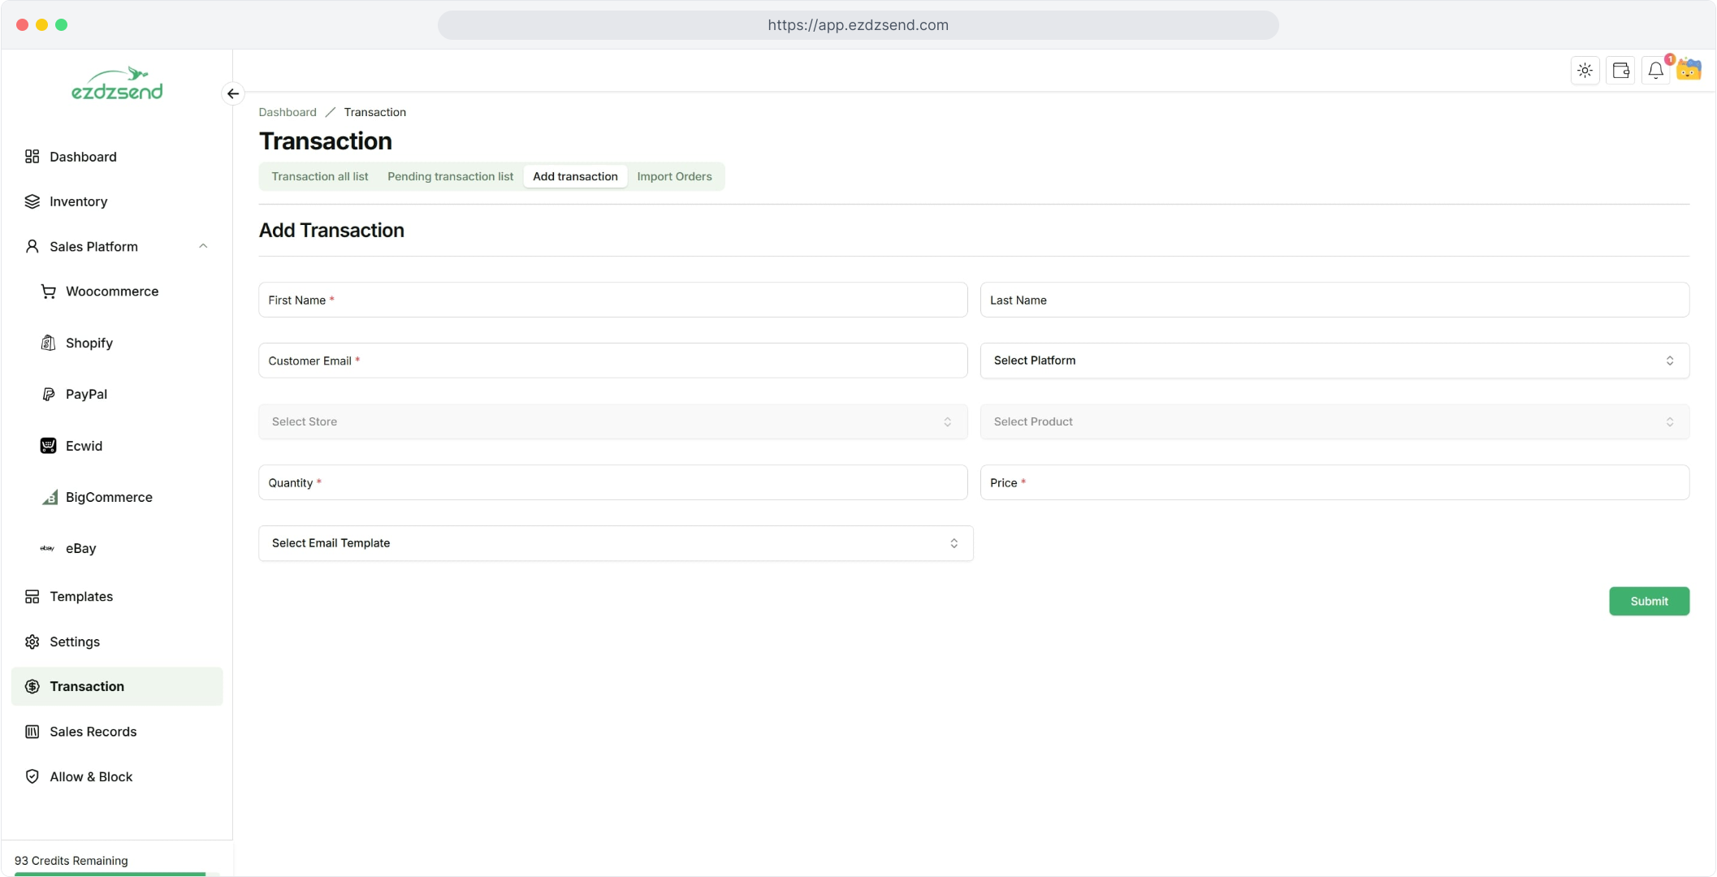Open the Select Store dropdown

point(612,421)
